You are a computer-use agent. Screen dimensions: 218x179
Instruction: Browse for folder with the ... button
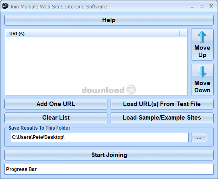tap(199, 138)
